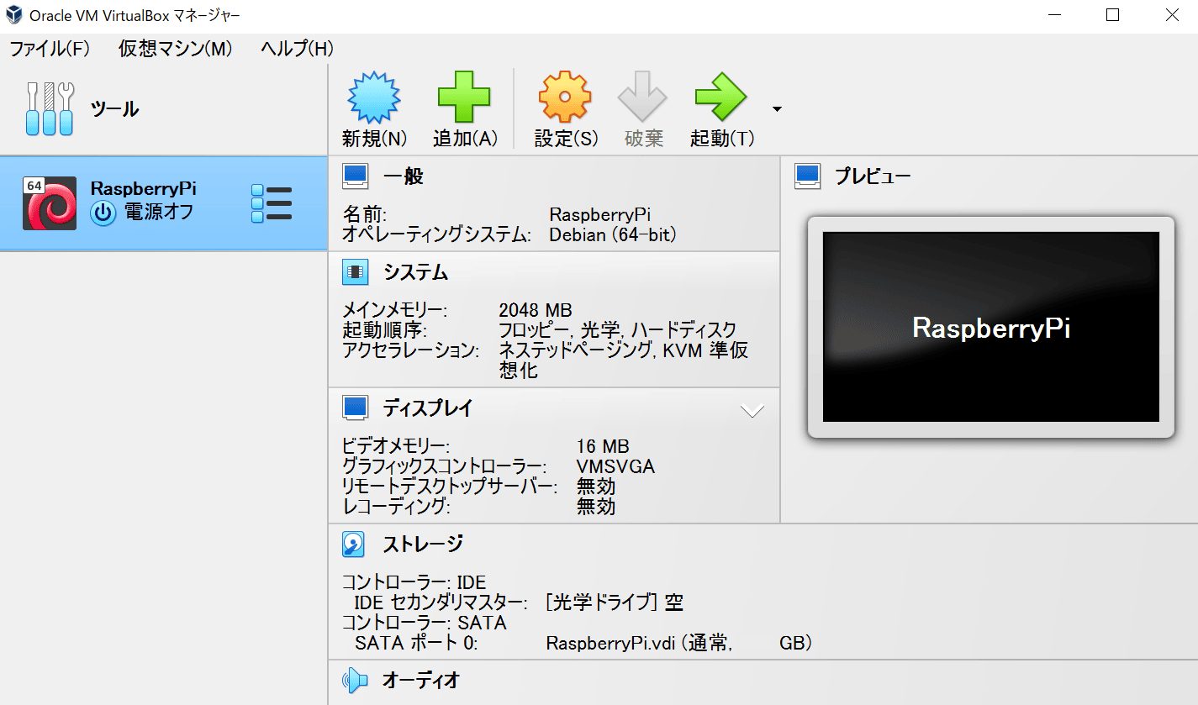This screenshot has height=705, width=1198.
Task: Click the power-off status icon for RaspberryPi
Action: [x=103, y=213]
